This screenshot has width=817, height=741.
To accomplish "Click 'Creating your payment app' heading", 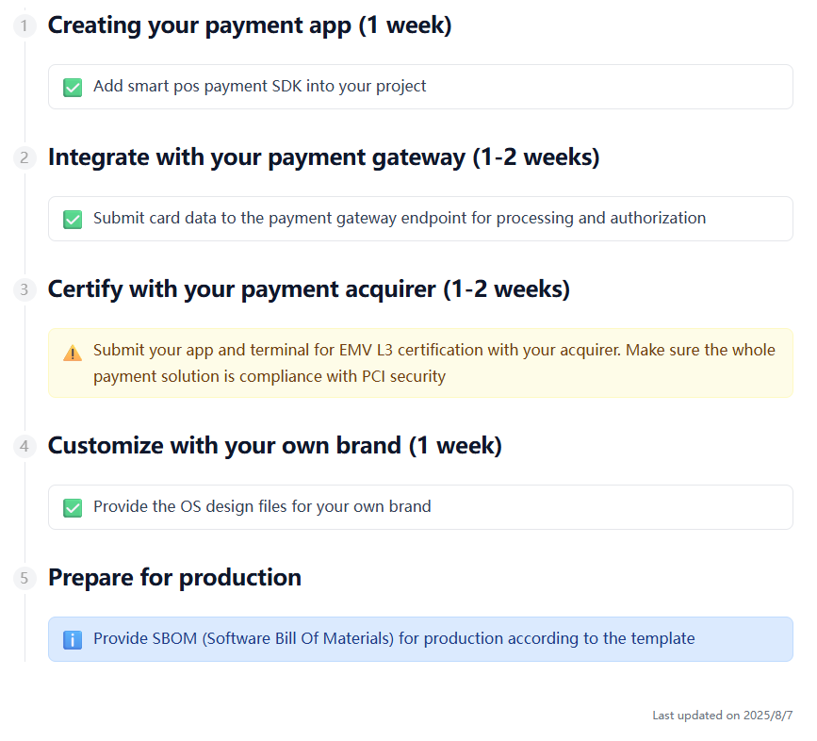I will pyautogui.click(x=250, y=26).
